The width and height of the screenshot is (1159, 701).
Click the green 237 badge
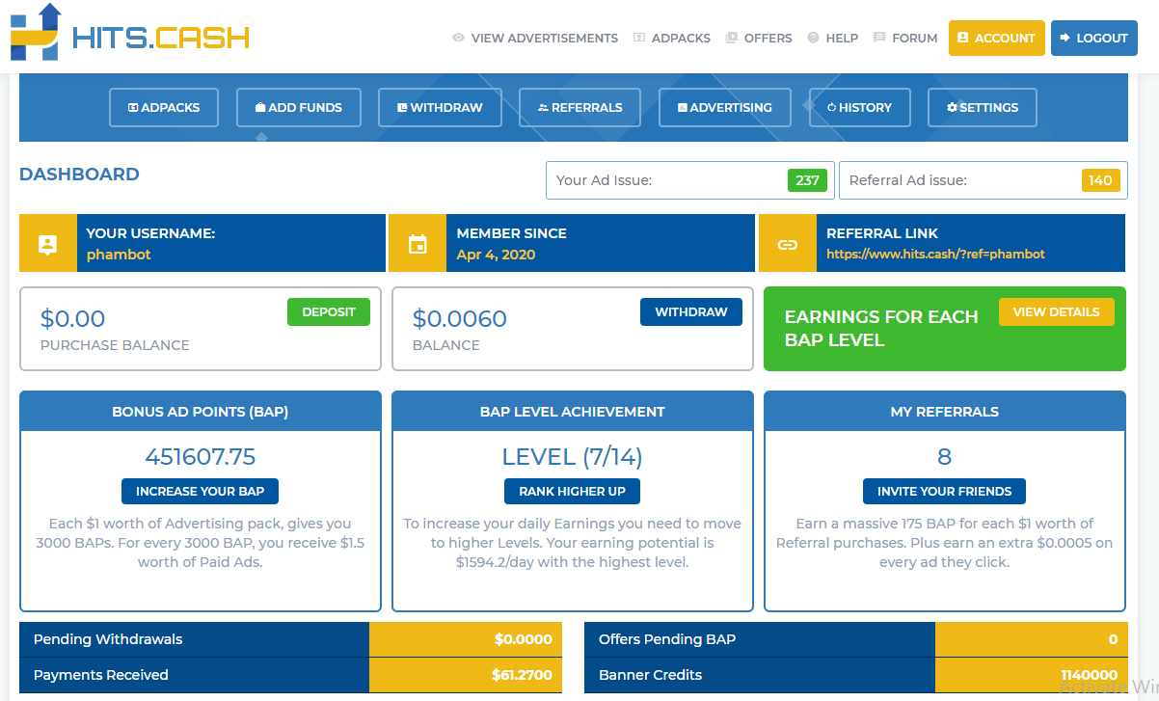point(808,180)
